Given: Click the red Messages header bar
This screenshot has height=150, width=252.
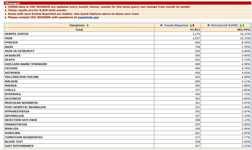Looking at the screenshot, I should pyautogui.click(x=128, y=3).
